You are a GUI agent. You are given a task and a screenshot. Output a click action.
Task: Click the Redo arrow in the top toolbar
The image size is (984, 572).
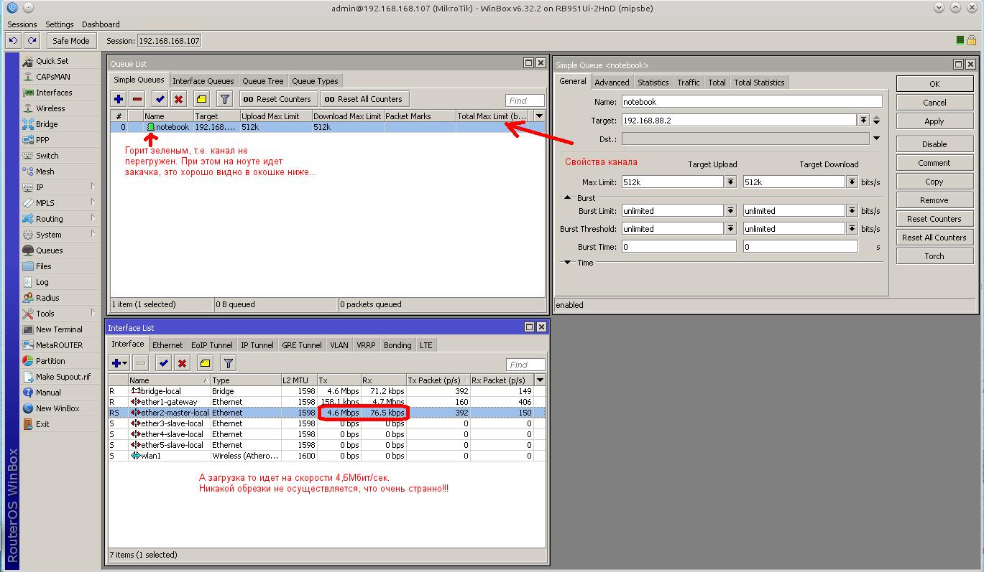32,41
